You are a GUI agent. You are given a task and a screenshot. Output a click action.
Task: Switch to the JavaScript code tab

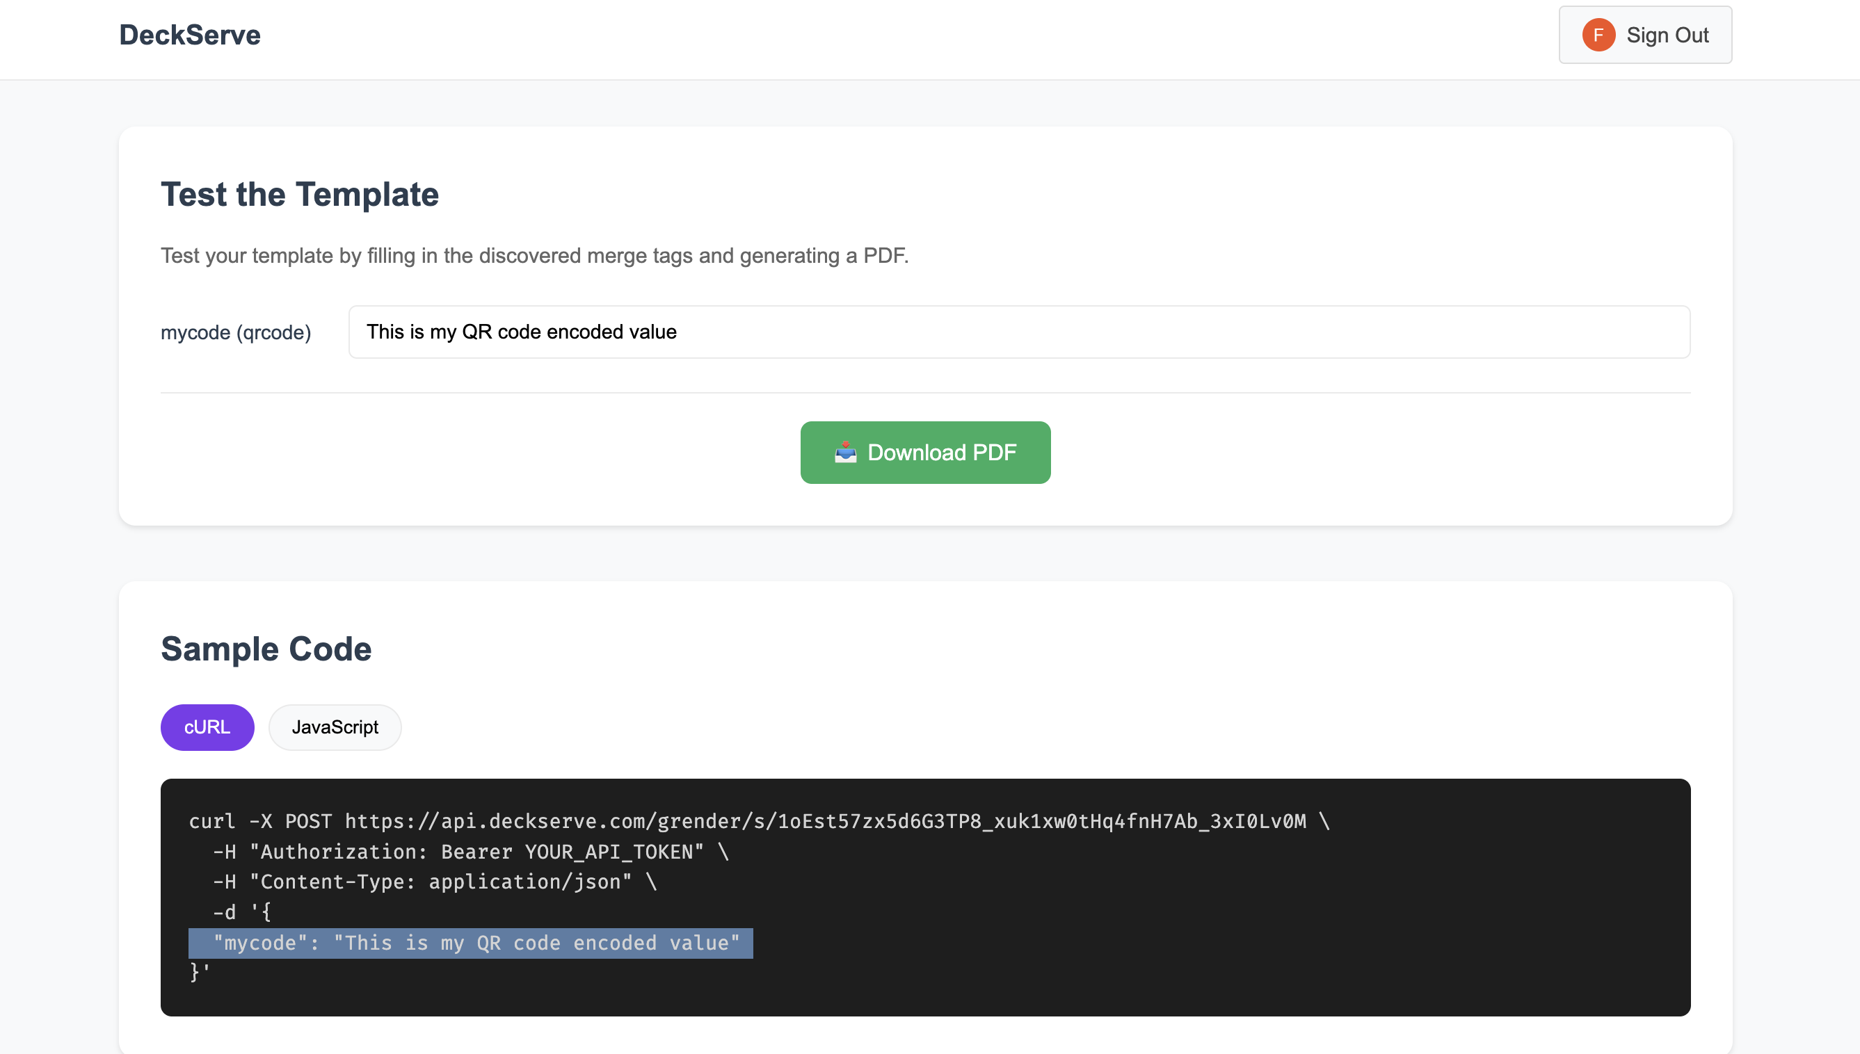pyautogui.click(x=335, y=727)
